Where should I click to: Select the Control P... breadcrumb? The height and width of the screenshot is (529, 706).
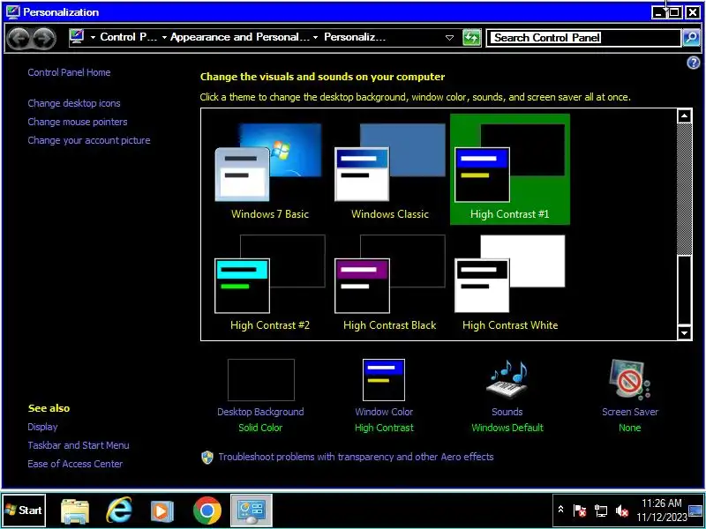(129, 37)
